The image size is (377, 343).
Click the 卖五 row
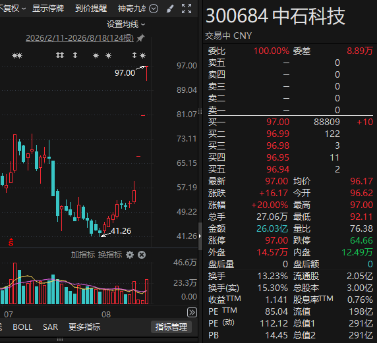coord(291,63)
